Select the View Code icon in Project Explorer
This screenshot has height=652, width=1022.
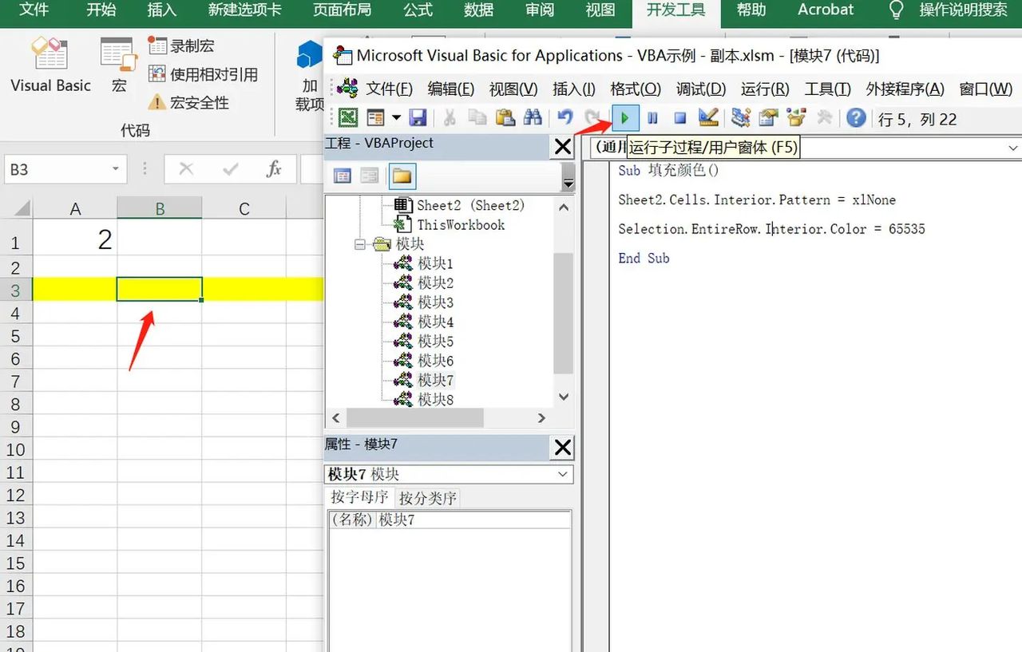tap(343, 176)
